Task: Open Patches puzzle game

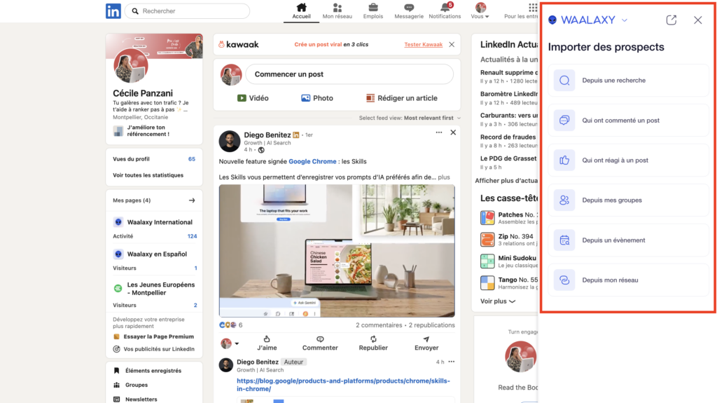Action: (x=508, y=217)
